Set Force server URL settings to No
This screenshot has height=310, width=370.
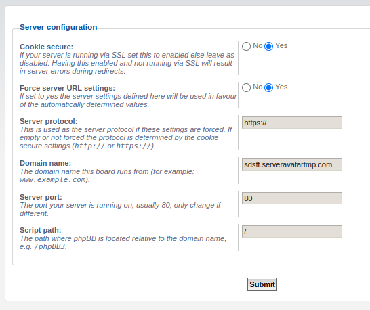(246, 87)
